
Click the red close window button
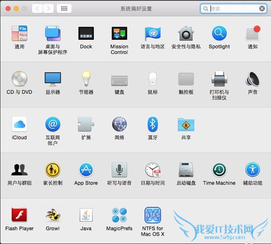(8, 9)
